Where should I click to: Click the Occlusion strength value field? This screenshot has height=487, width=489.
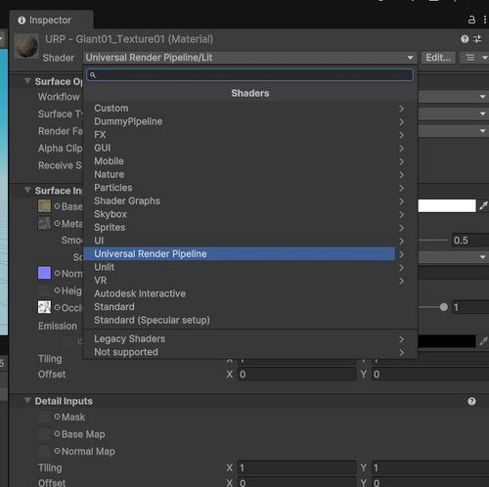[x=470, y=307]
